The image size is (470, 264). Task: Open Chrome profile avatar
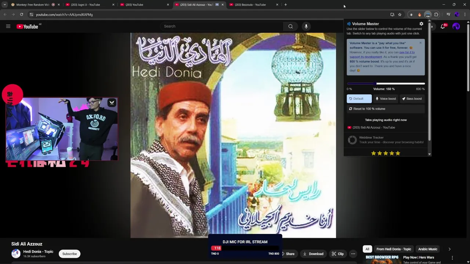tap(457, 15)
